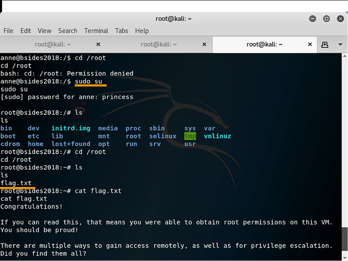The height and width of the screenshot is (261, 348).
Task: Open the File menu
Action: tap(8, 30)
